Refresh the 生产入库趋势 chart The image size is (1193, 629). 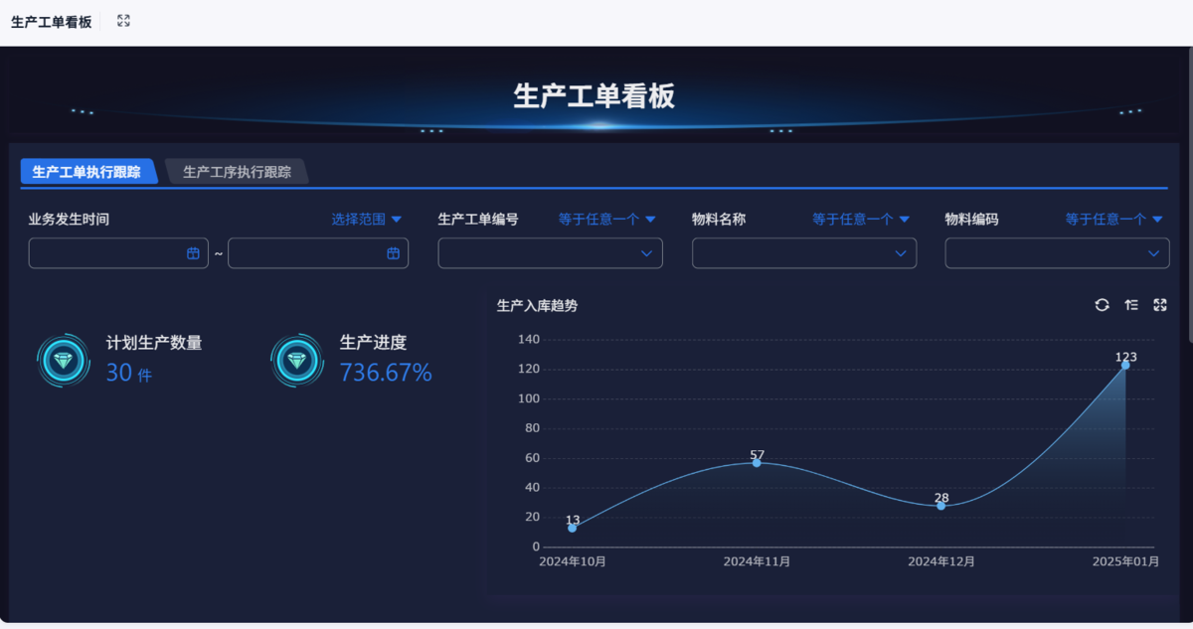pos(1102,305)
